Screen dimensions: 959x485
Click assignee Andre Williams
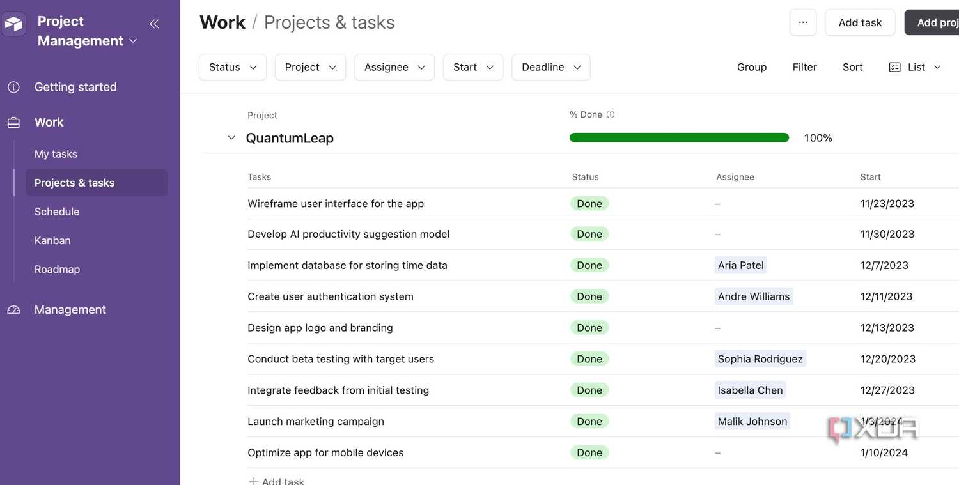pyautogui.click(x=754, y=296)
